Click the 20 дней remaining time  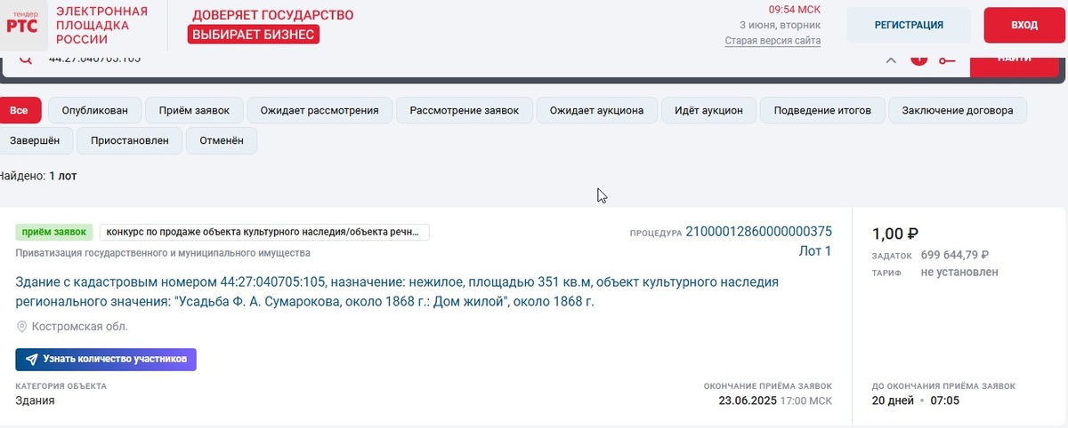(x=893, y=400)
